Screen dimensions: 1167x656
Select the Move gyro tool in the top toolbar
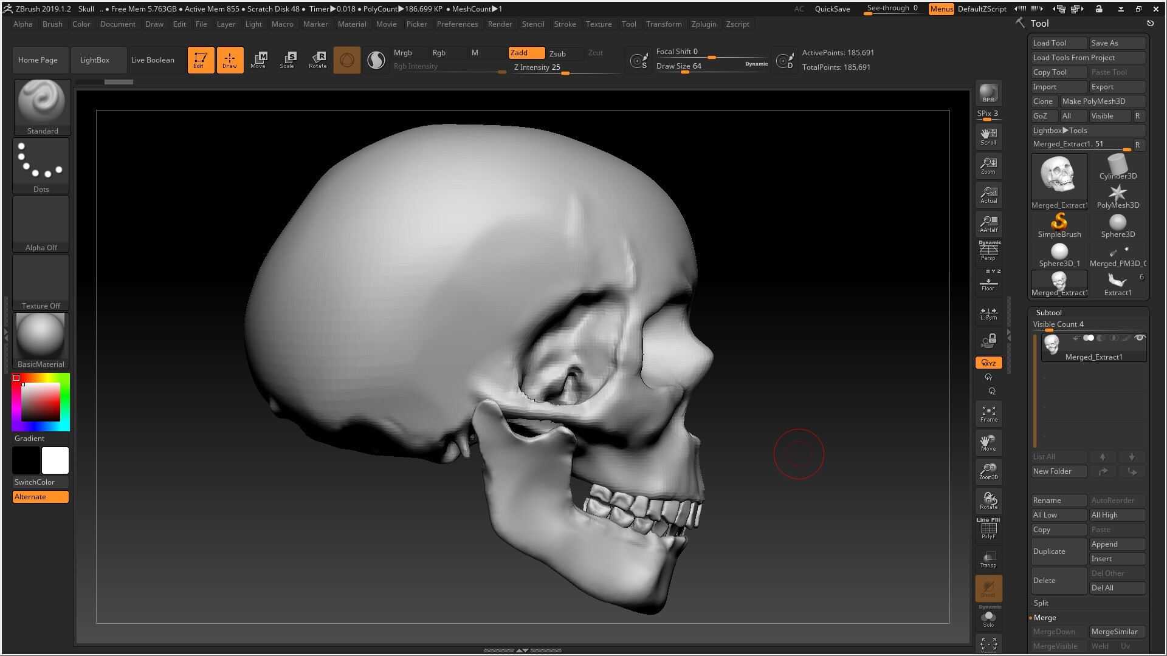pos(260,60)
